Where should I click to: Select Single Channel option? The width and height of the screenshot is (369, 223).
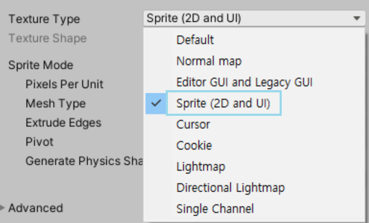click(x=215, y=209)
